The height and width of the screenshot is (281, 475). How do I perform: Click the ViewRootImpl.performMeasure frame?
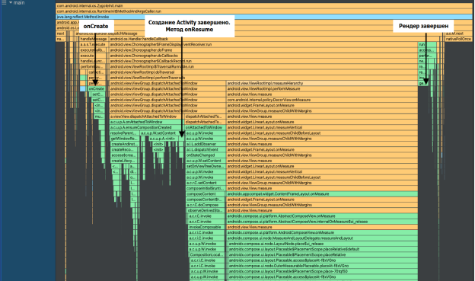click(322, 89)
